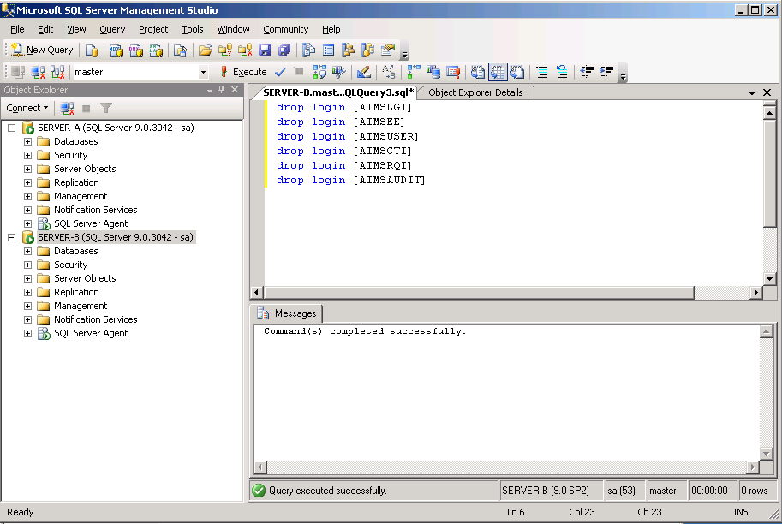
Task: Select the Parse query checkmark icon
Action: (279, 72)
